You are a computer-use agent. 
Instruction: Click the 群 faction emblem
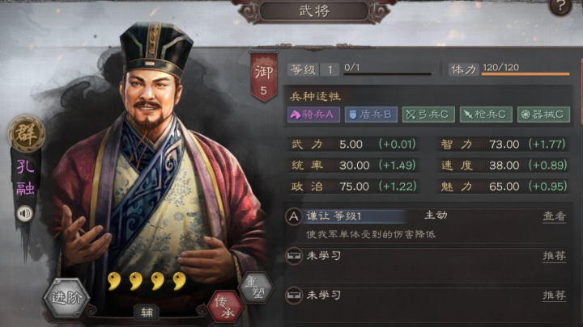[26, 133]
